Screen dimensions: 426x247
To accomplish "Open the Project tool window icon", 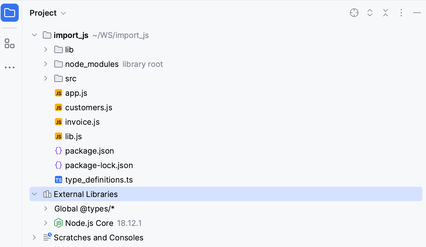I will pos(10,13).
